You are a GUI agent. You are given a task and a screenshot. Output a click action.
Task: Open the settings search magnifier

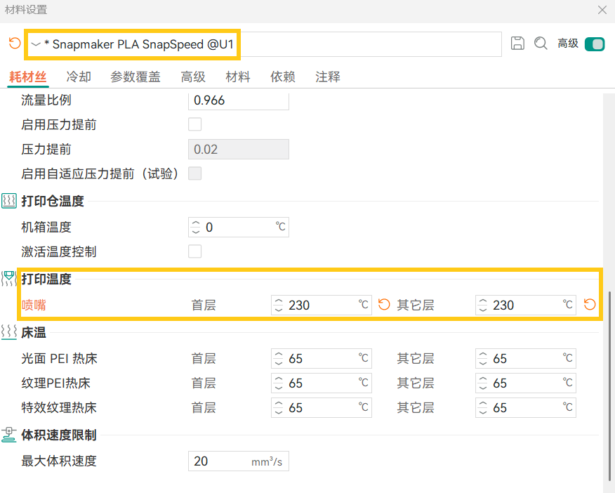[541, 43]
